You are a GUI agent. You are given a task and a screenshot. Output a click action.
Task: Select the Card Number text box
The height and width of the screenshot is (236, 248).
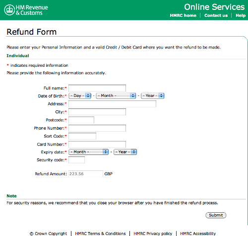(97, 144)
